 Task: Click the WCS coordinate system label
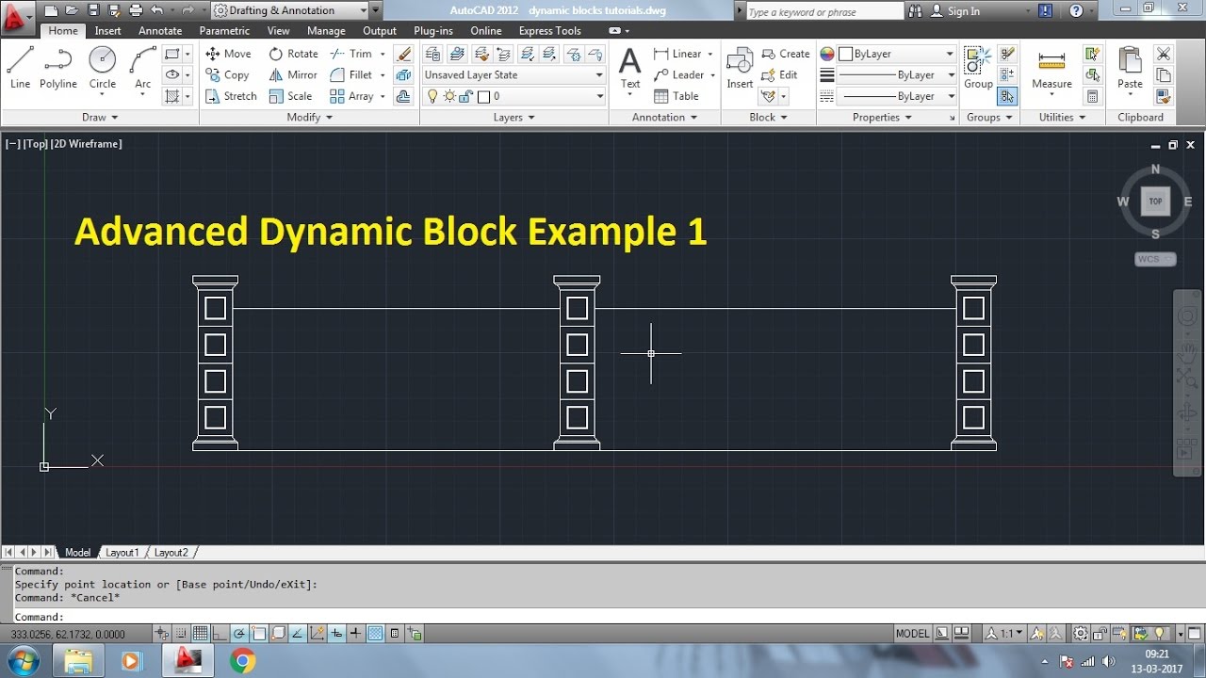pyautogui.click(x=1155, y=259)
